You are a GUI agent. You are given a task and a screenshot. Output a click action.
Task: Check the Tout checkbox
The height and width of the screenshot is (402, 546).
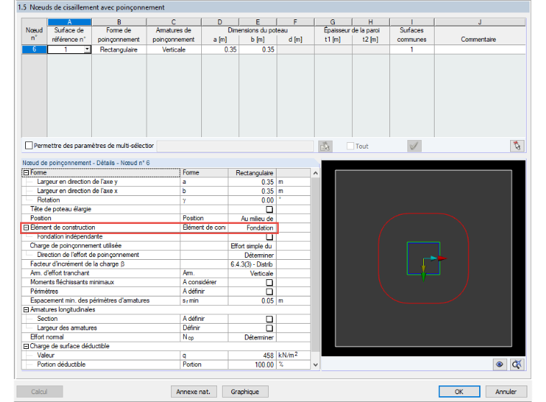[x=351, y=146]
